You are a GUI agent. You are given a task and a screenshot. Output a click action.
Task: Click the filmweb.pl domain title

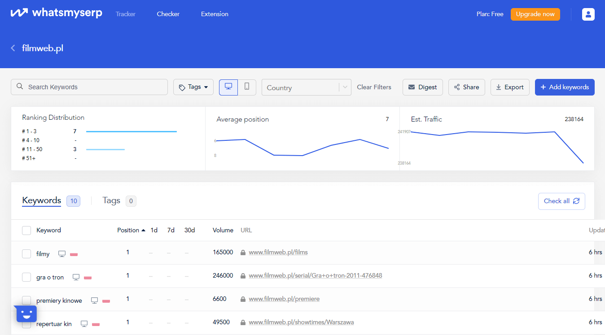coord(43,48)
